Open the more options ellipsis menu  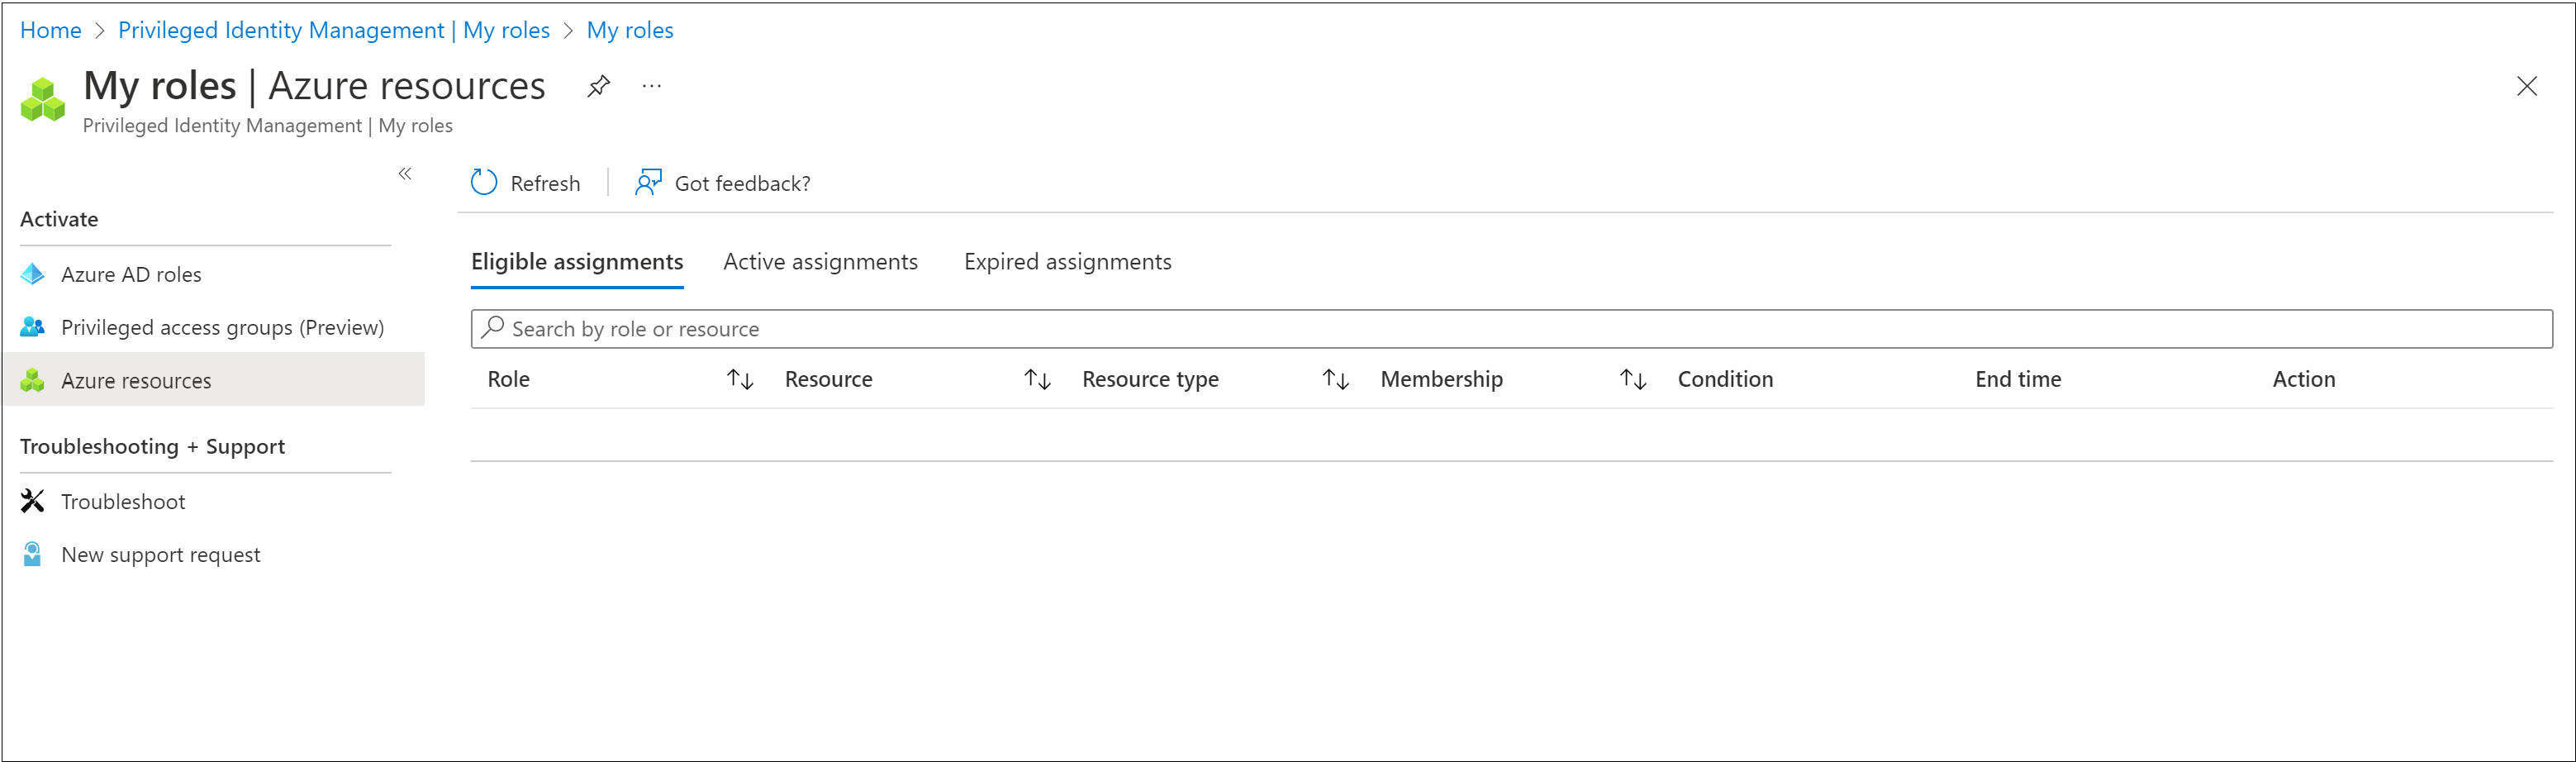pos(652,86)
